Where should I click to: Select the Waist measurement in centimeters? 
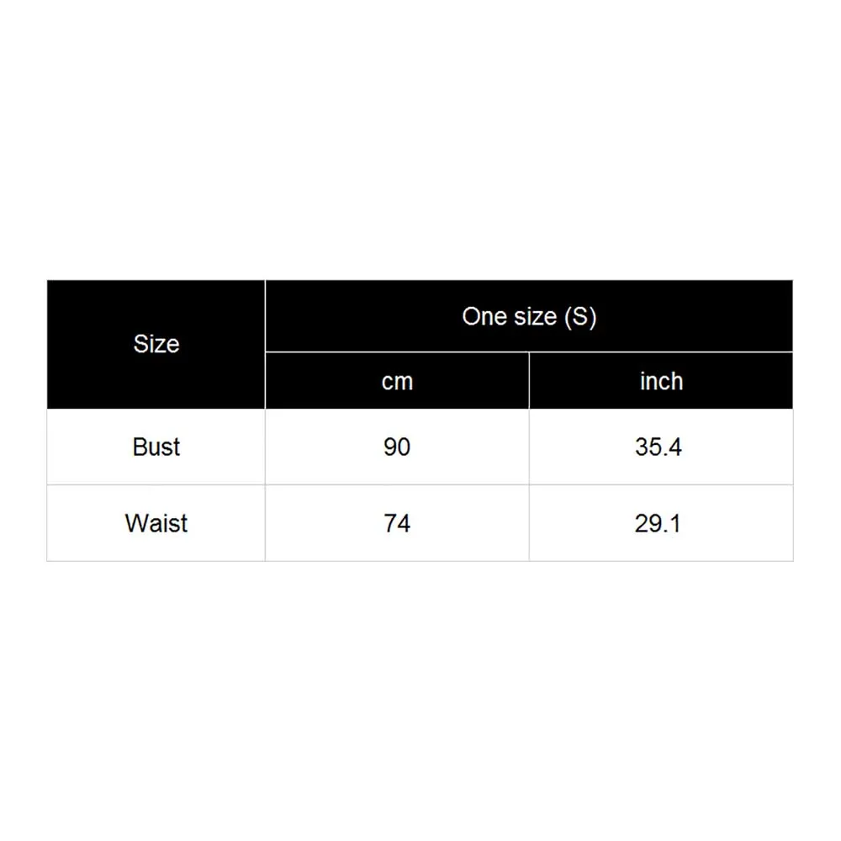pyautogui.click(x=397, y=523)
